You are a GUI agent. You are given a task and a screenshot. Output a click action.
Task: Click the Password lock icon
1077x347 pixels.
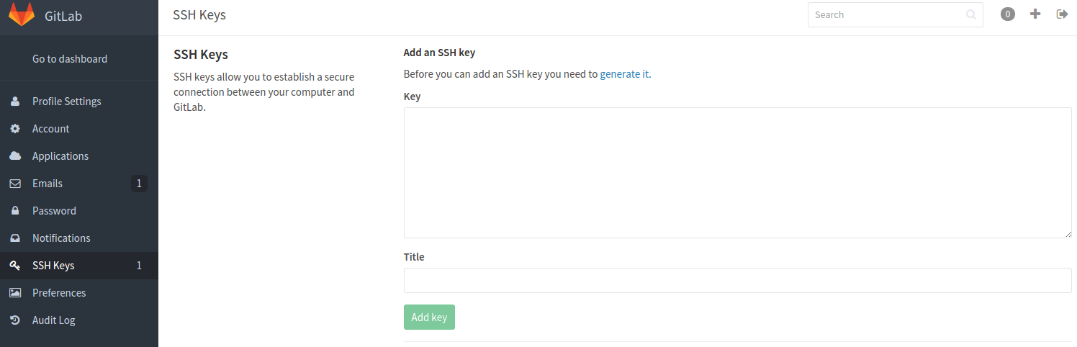click(14, 211)
